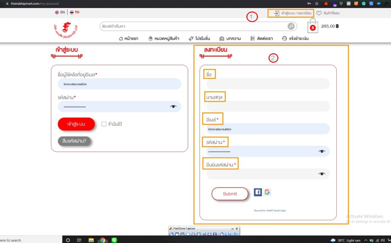Open the shopping cart bag icon
The image size is (391, 243).
pos(313,27)
